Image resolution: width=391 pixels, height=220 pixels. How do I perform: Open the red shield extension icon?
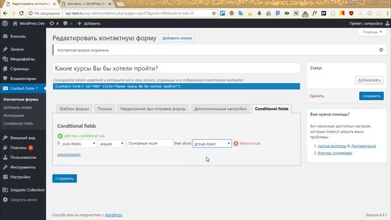tap(351, 13)
